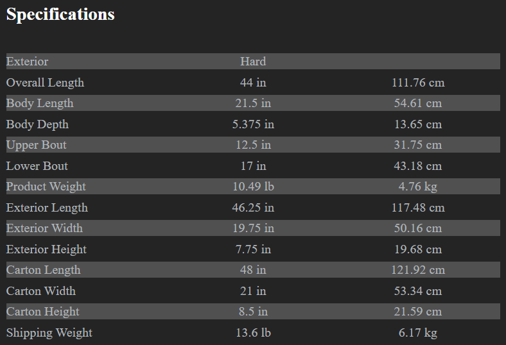
Task: Select the Lower Bout label
Action: (x=37, y=166)
